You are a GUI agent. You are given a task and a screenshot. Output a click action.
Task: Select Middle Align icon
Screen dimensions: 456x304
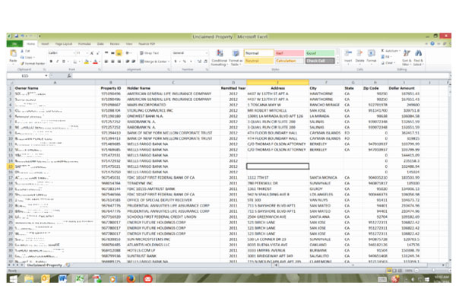pyautogui.click(x=112, y=53)
